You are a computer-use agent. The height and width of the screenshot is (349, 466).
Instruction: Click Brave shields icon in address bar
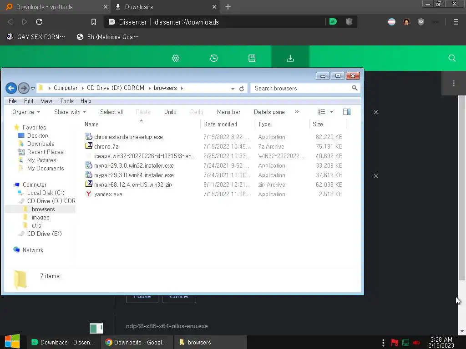pyautogui.click(x=349, y=22)
